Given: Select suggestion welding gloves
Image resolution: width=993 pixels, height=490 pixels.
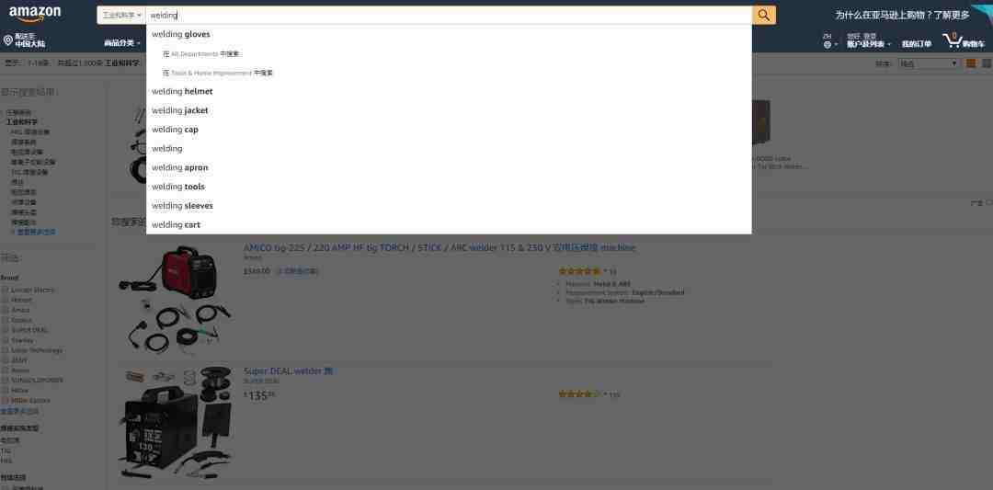Looking at the screenshot, I should click(x=449, y=34).
